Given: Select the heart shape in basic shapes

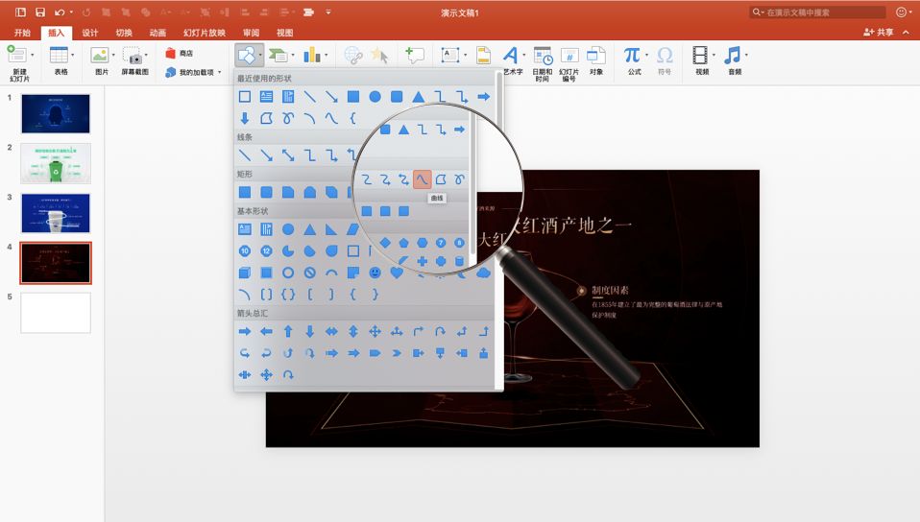Looking at the screenshot, I should pyautogui.click(x=397, y=273).
